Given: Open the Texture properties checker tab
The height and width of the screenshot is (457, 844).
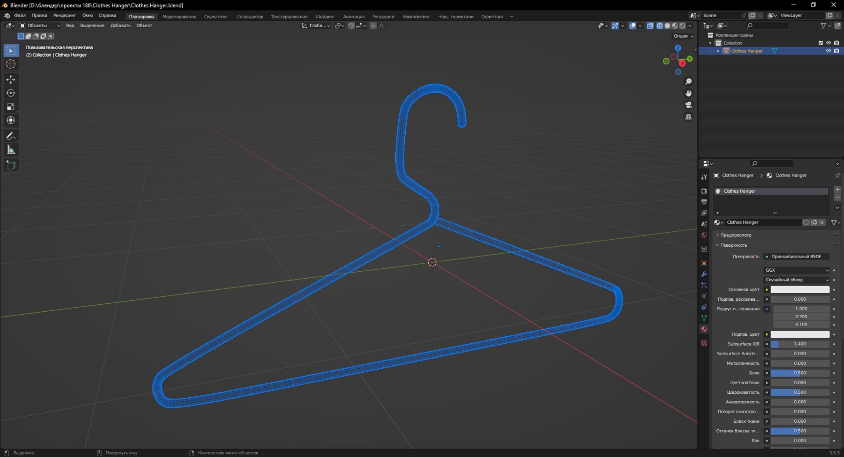Looking at the screenshot, I should 704,343.
